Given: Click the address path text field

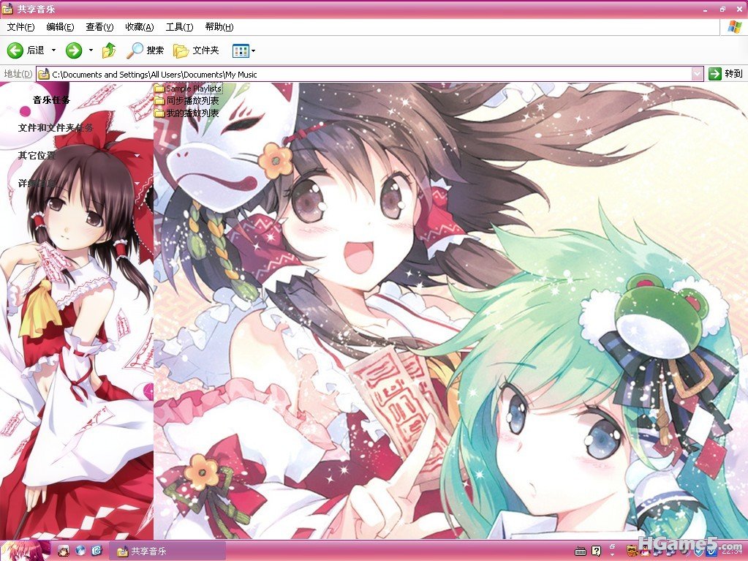Looking at the screenshot, I should click(370, 74).
